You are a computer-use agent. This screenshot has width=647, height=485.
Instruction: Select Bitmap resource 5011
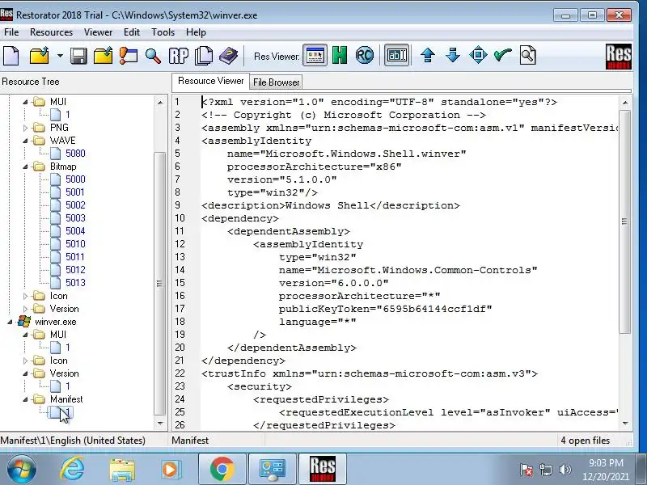pyautogui.click(x=74, y=257)
